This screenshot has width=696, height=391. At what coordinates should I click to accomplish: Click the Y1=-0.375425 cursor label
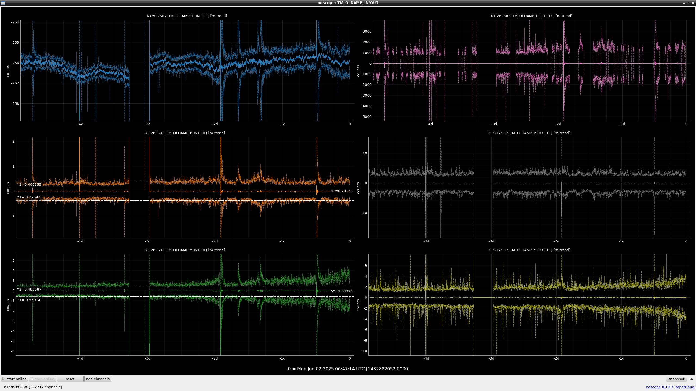click(x=30, y=197)
